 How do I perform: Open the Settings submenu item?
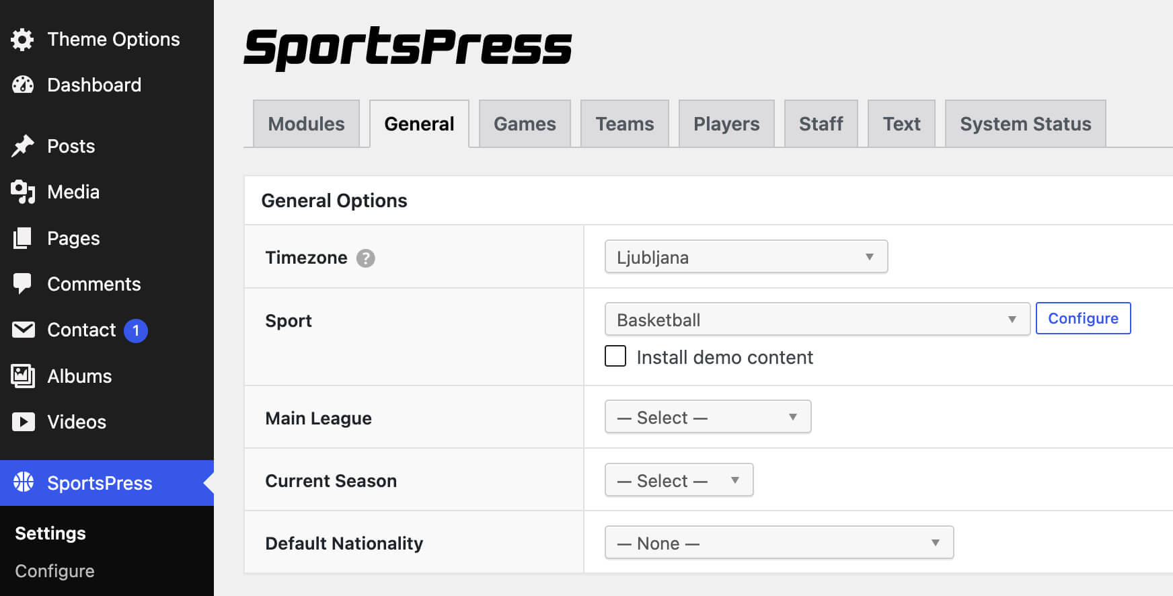coord(50,533)
